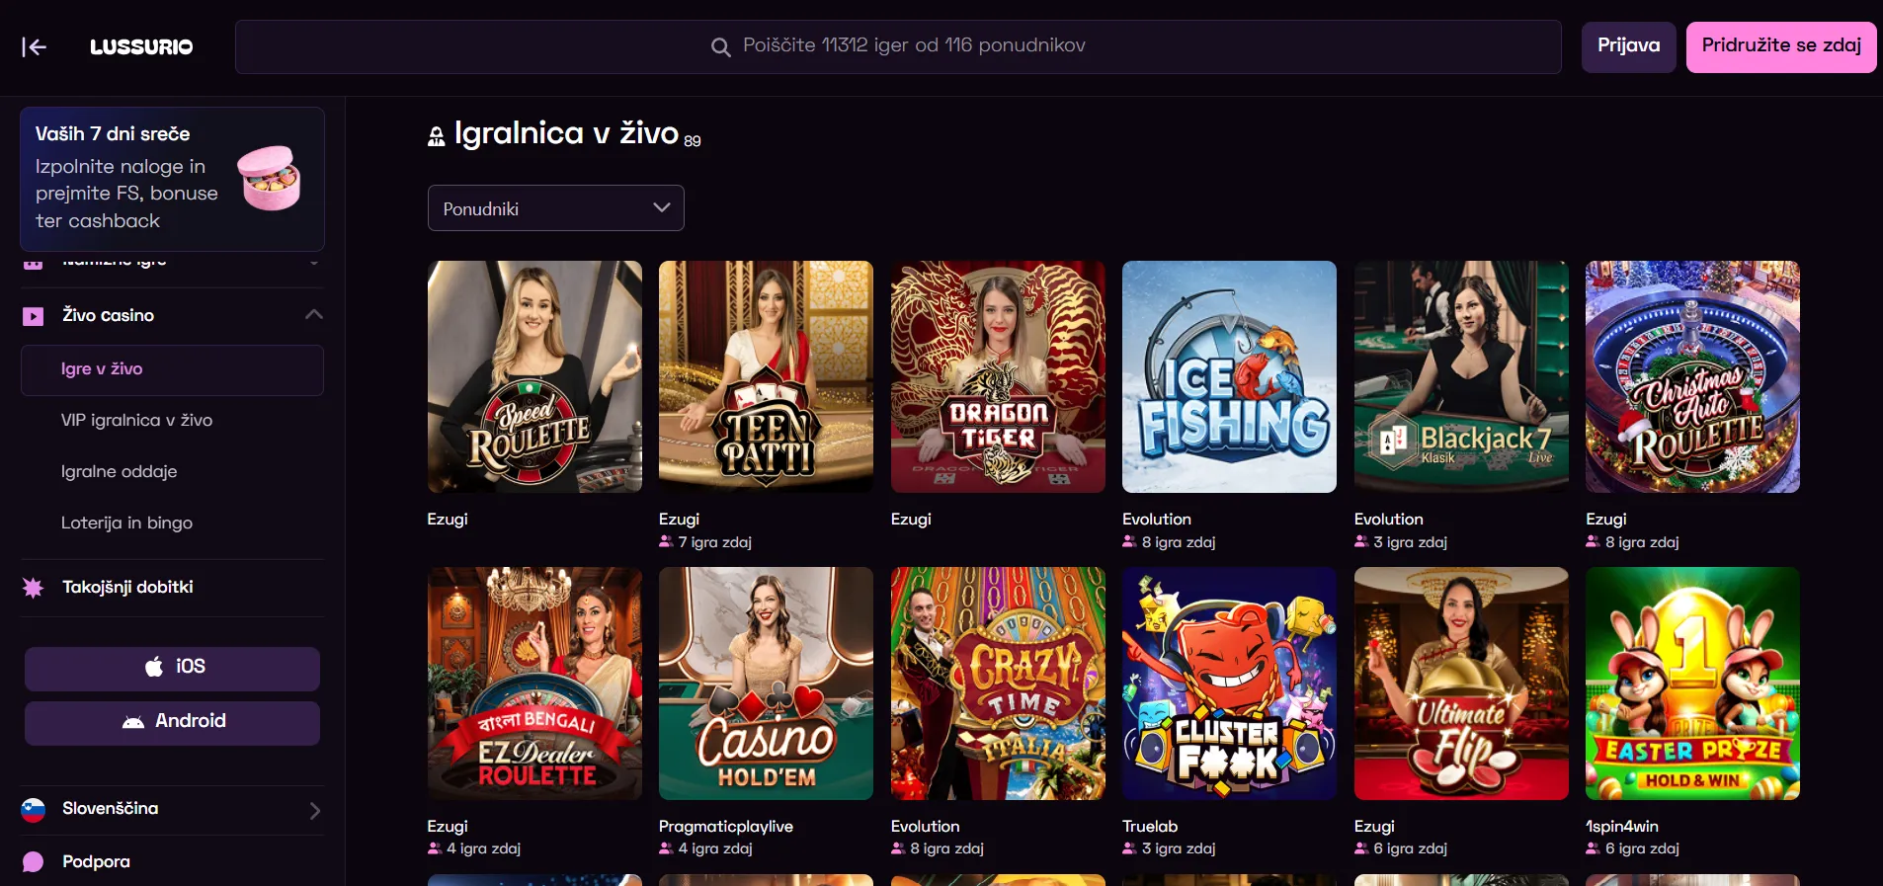This screenshot has height=886, width=1883.
Task: Launch Teen Patti game
Action: click(x=766, y=376)
